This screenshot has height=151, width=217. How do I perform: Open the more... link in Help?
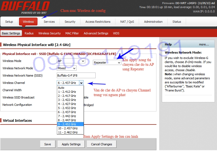point(204,44)
